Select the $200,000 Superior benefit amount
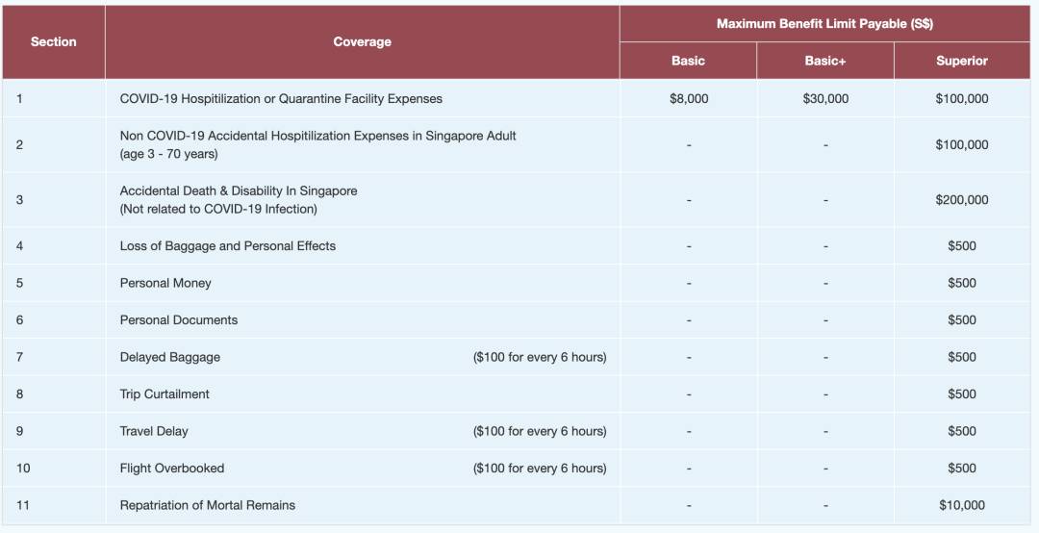This screenshot has width=1039, height=533. pos(961,199)
